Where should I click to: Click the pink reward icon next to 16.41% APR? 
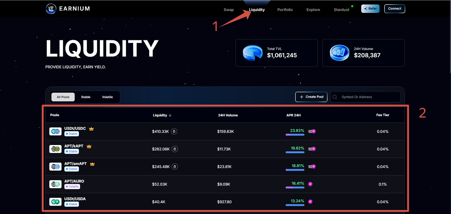pyautogui.click(x=310, y=184)
